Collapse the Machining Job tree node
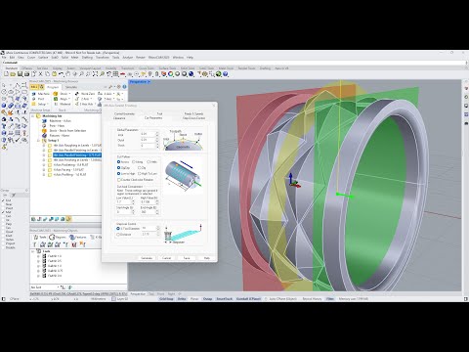 coord(33,116)
